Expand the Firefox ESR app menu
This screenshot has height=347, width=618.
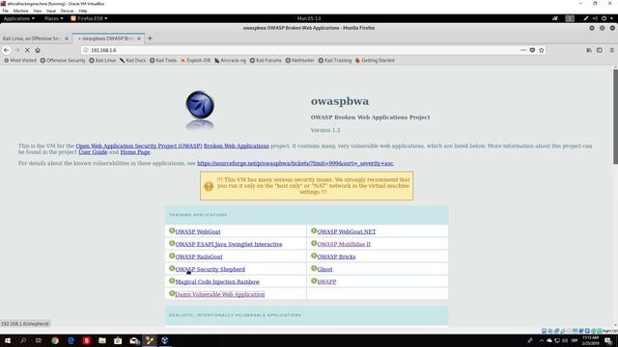pos(89,18)
